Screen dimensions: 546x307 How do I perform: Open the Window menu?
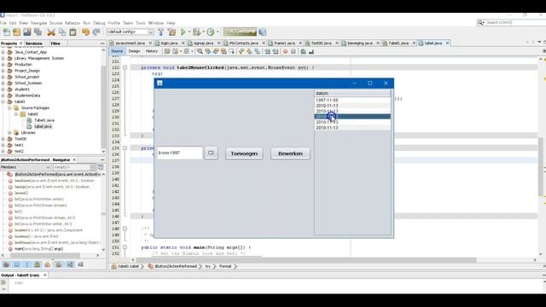[x=155, y=23]
